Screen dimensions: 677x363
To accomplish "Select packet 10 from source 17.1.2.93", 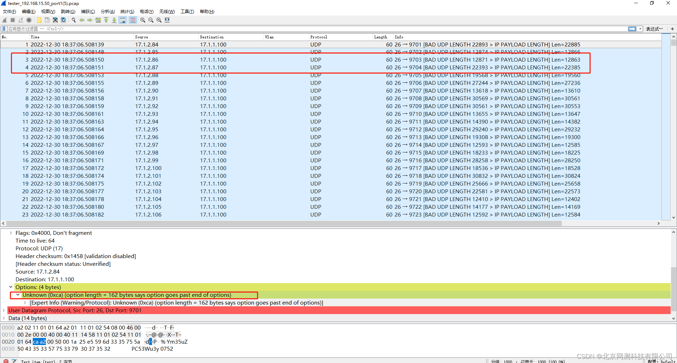I will pyautogui.click(x=331, y=114).
